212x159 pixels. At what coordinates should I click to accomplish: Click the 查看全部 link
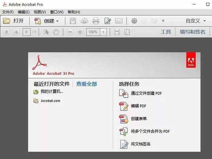pos(87,84)
